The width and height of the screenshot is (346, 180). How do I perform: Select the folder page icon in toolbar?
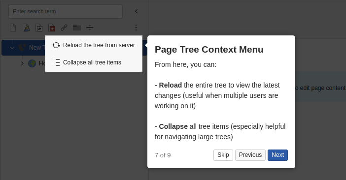tap(77, 28)
